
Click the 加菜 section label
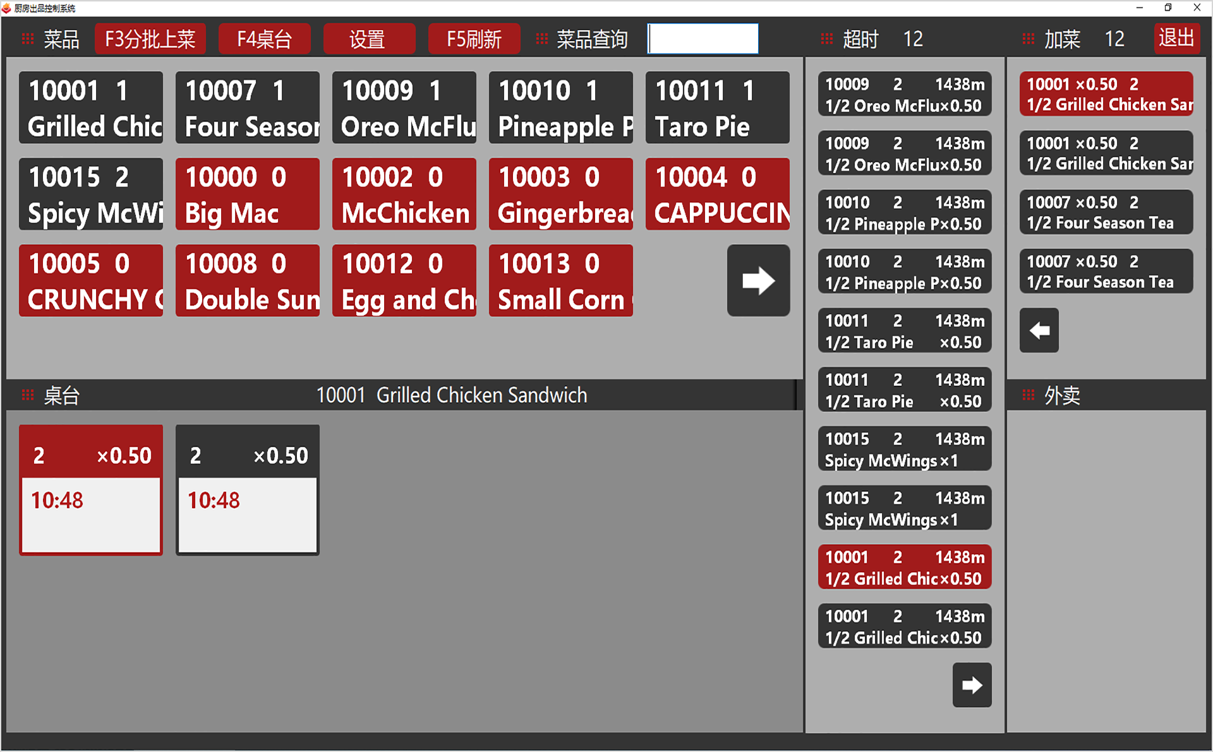point(1062,39)
